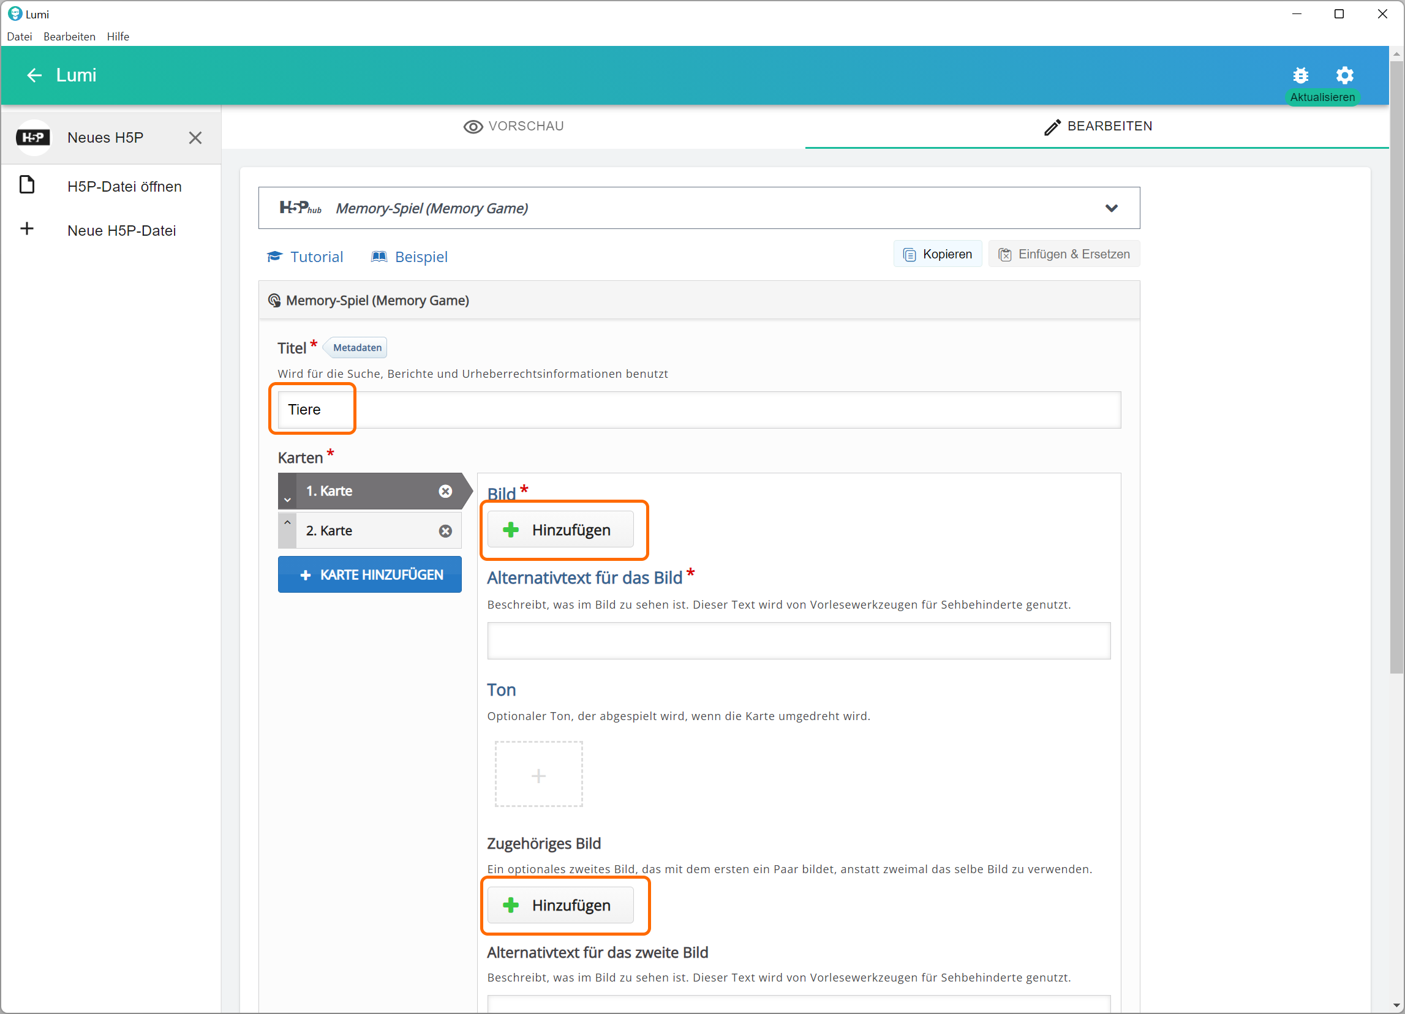Click the H5P-Datei öffnen file icon
Screen dimensions: 1405x1014
(28, 185)
